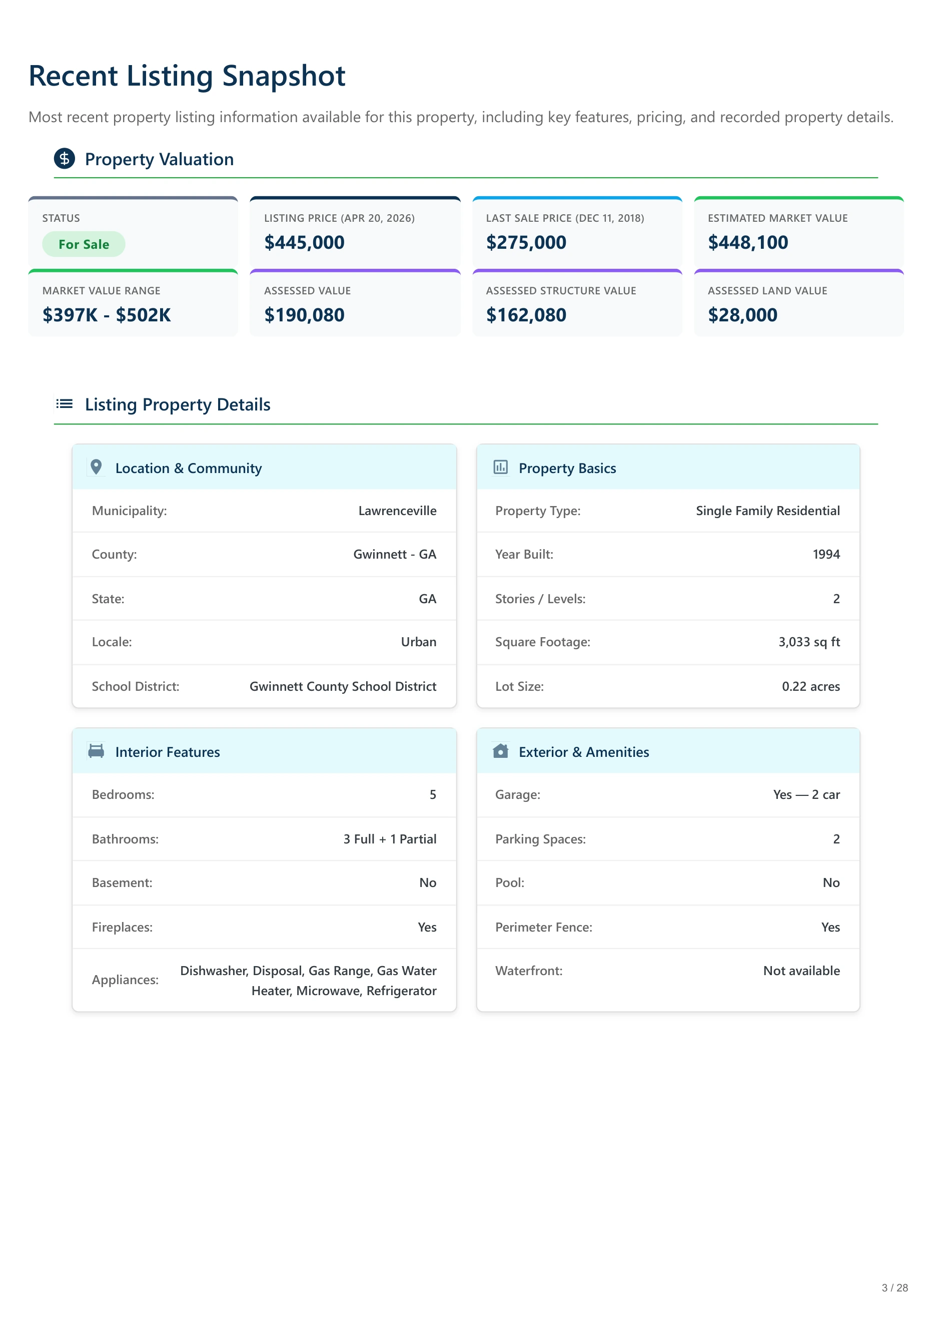
Task: Click the STATUS card label
Action: [x=61, y=218]
